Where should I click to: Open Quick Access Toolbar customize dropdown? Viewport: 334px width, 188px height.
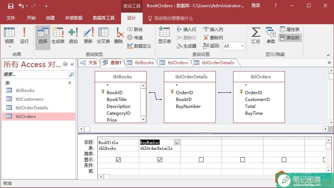pos(46,6)
